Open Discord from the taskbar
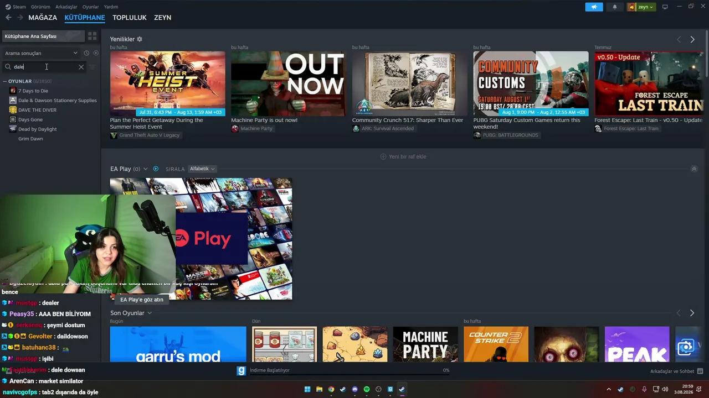This screenshot has height=398, width=709. 355,389
